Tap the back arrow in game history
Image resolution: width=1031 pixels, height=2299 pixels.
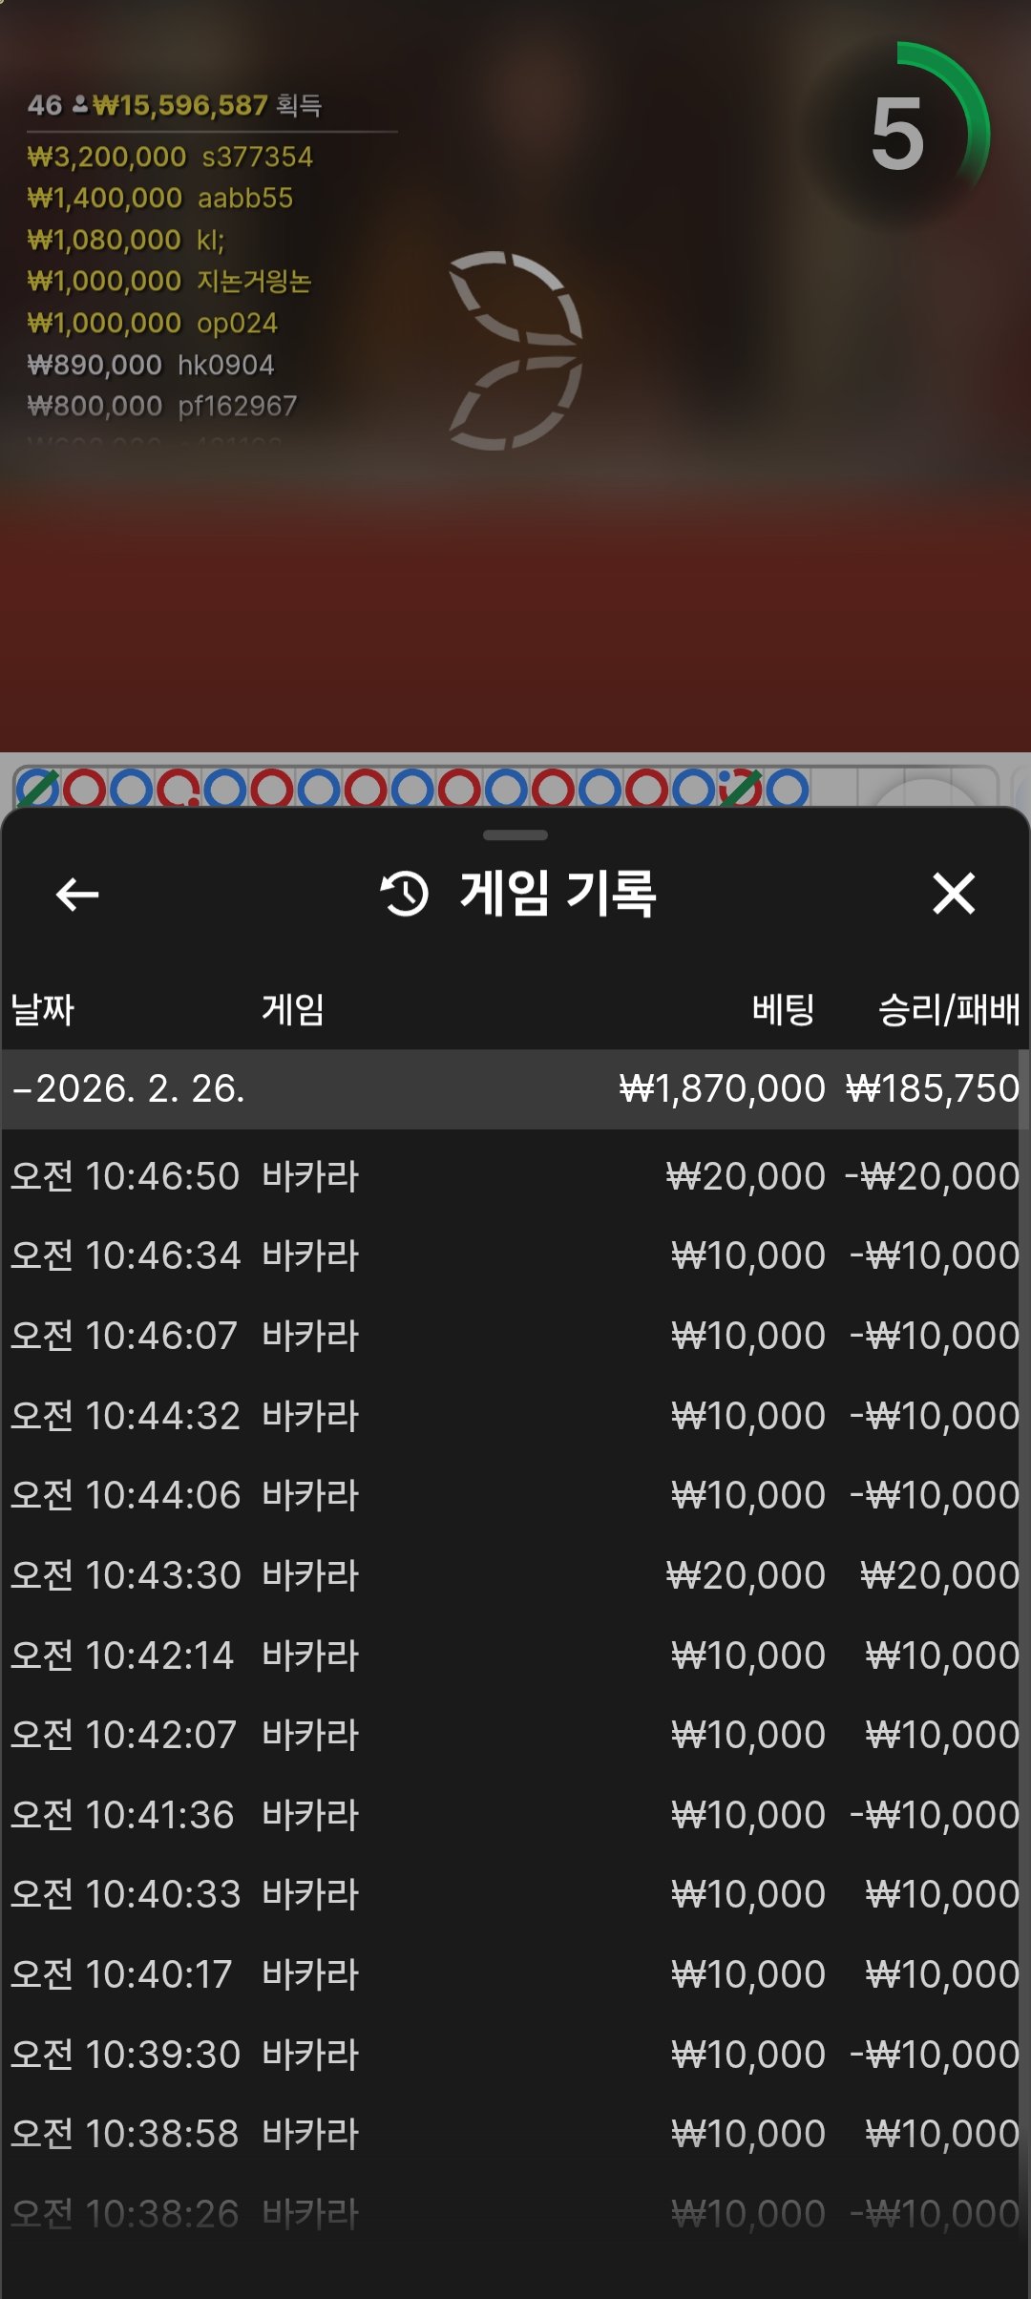77,895
